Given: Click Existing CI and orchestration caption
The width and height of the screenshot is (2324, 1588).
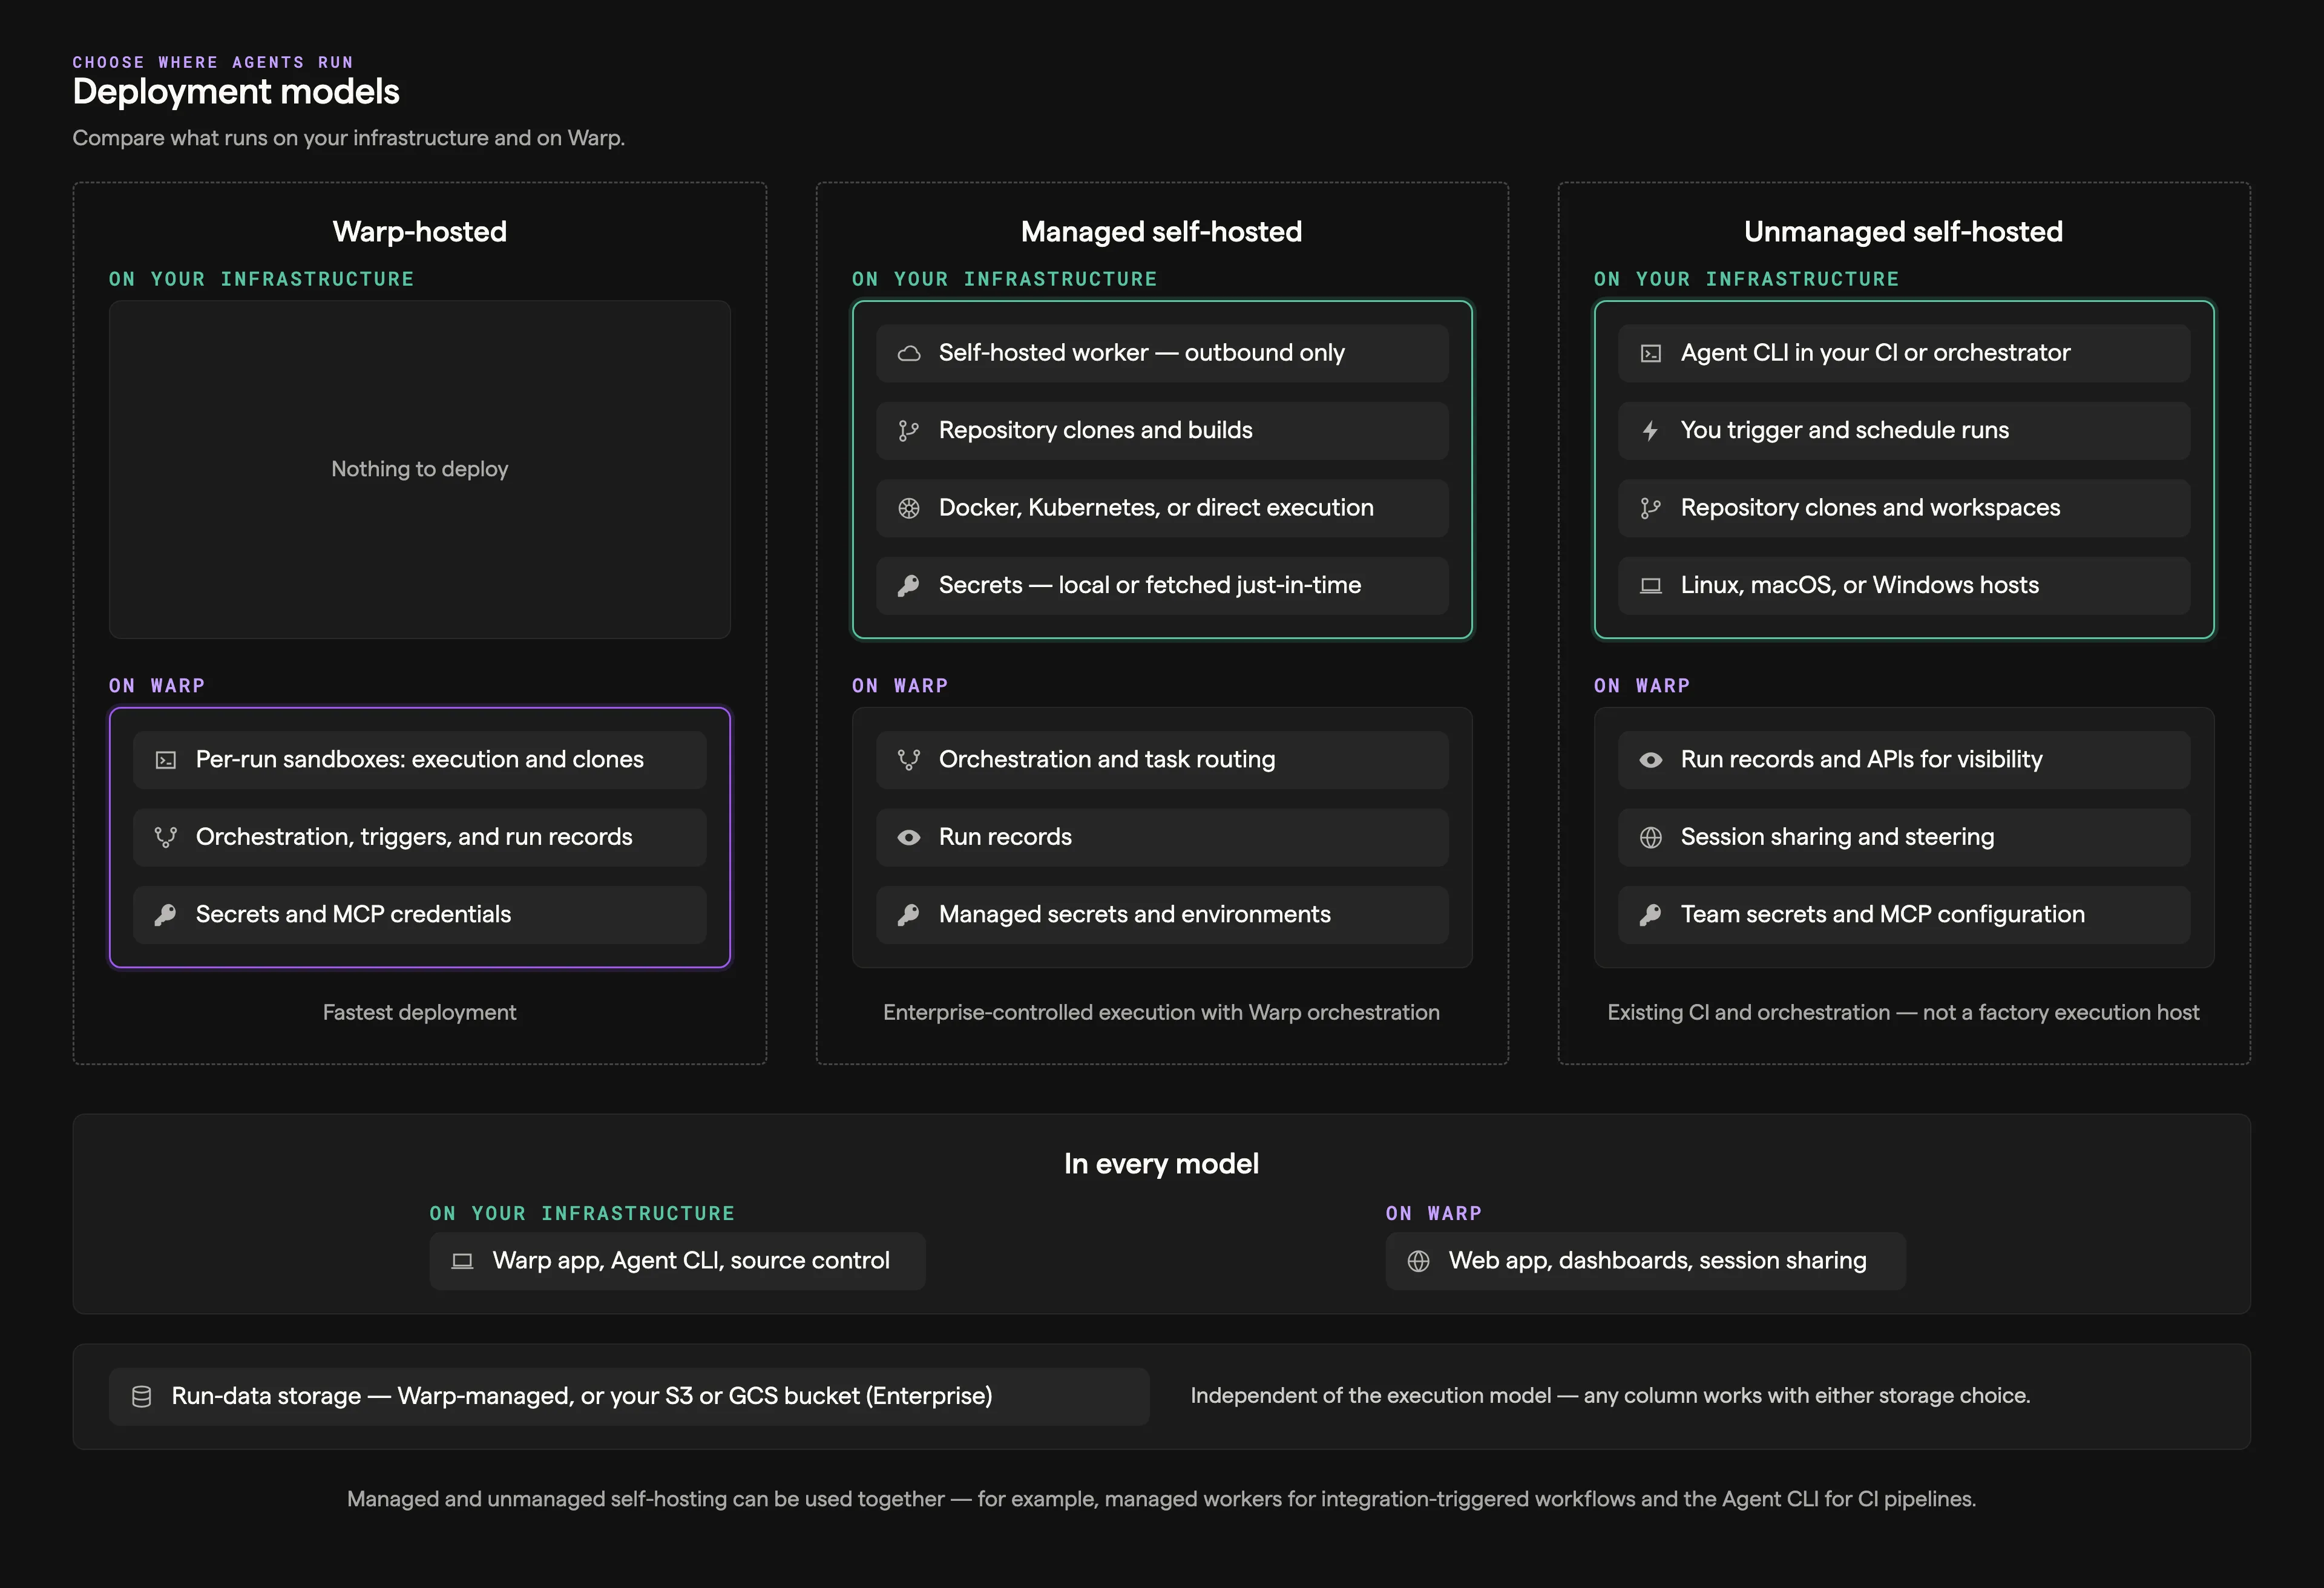Looking at the screenshot, I should [x=1903, y=1013].
